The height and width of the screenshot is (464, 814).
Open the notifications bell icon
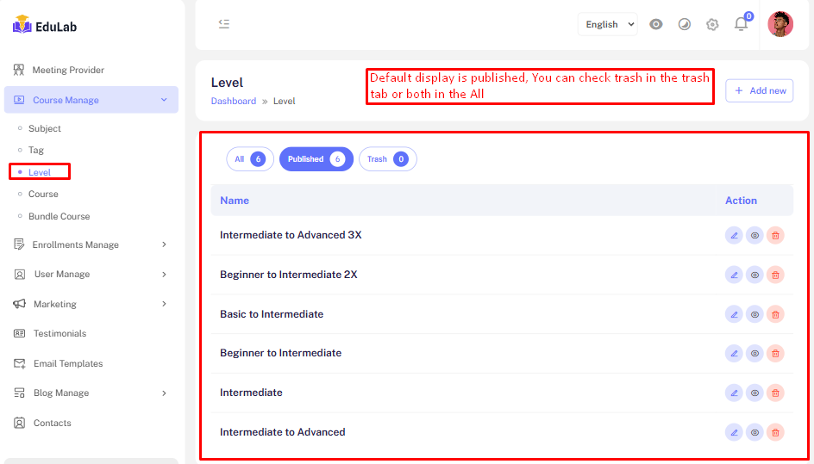tap(741, 24)
